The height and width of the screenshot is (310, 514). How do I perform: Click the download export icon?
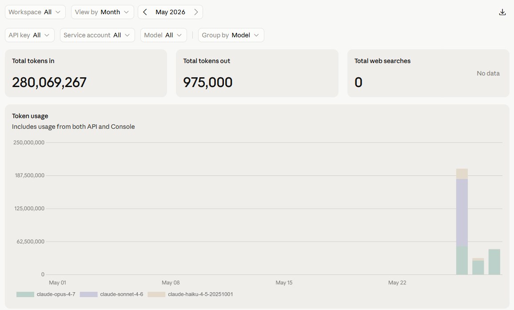point(502,12)
